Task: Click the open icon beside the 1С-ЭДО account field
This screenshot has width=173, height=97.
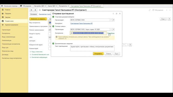Action: pyautogui.click(x=113, y=29)
